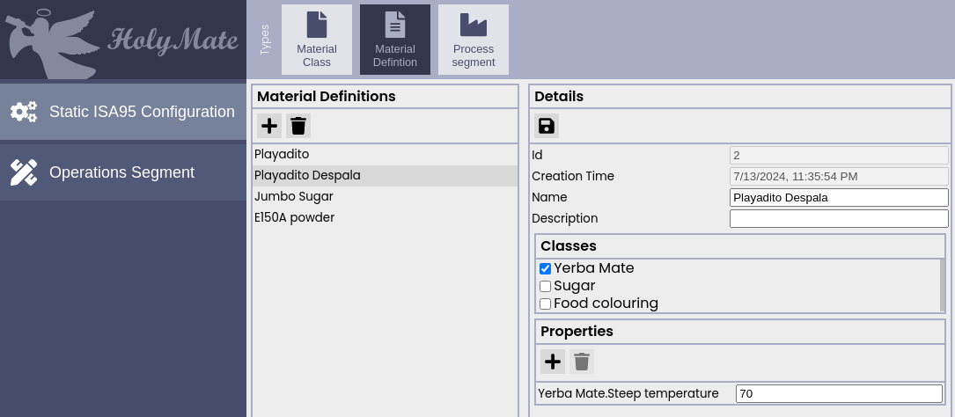The width and height of the screenshot is (955, 417).
Task: Click the add material definition plus icon
Action: pos(269,126)
